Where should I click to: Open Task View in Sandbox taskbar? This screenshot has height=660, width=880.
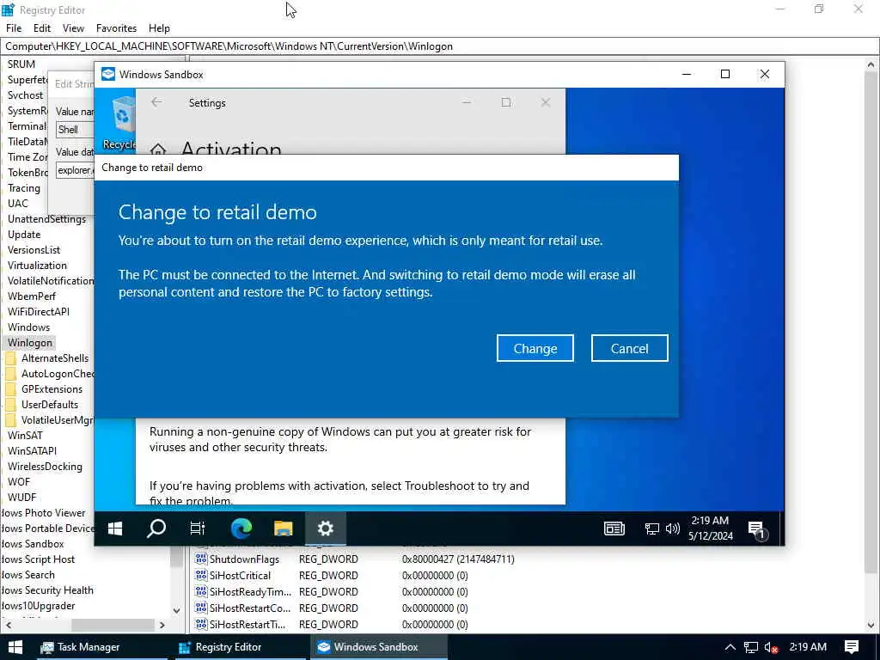coord(198,529)
